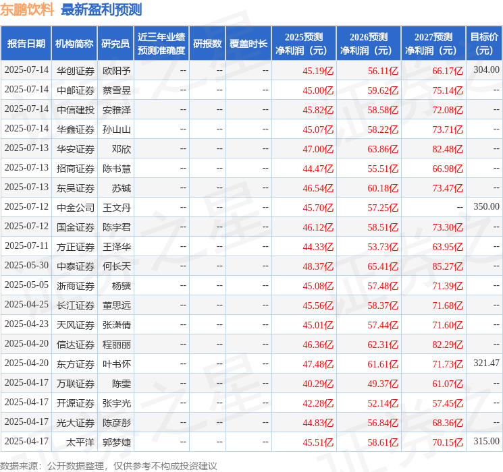The height and width of the screenshot is (472, 503).
Task: Click the date 2025-07-11
Action: [26, 245]
